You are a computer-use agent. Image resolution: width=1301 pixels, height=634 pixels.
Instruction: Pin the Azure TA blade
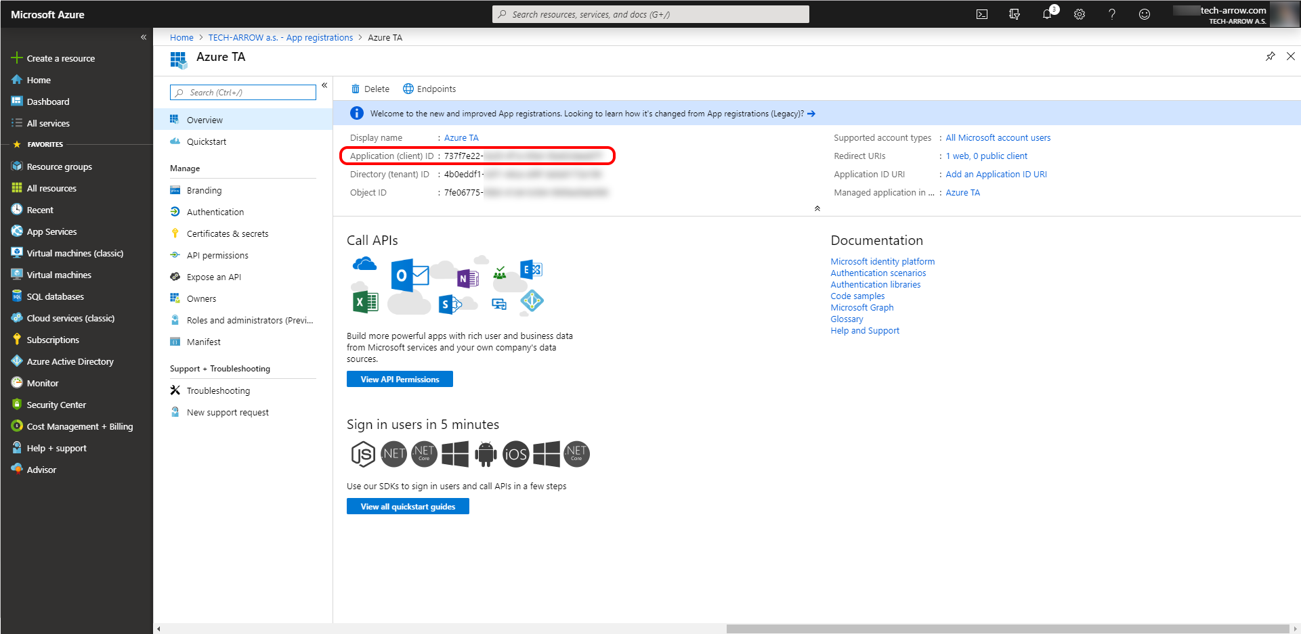coord(1271,56)
